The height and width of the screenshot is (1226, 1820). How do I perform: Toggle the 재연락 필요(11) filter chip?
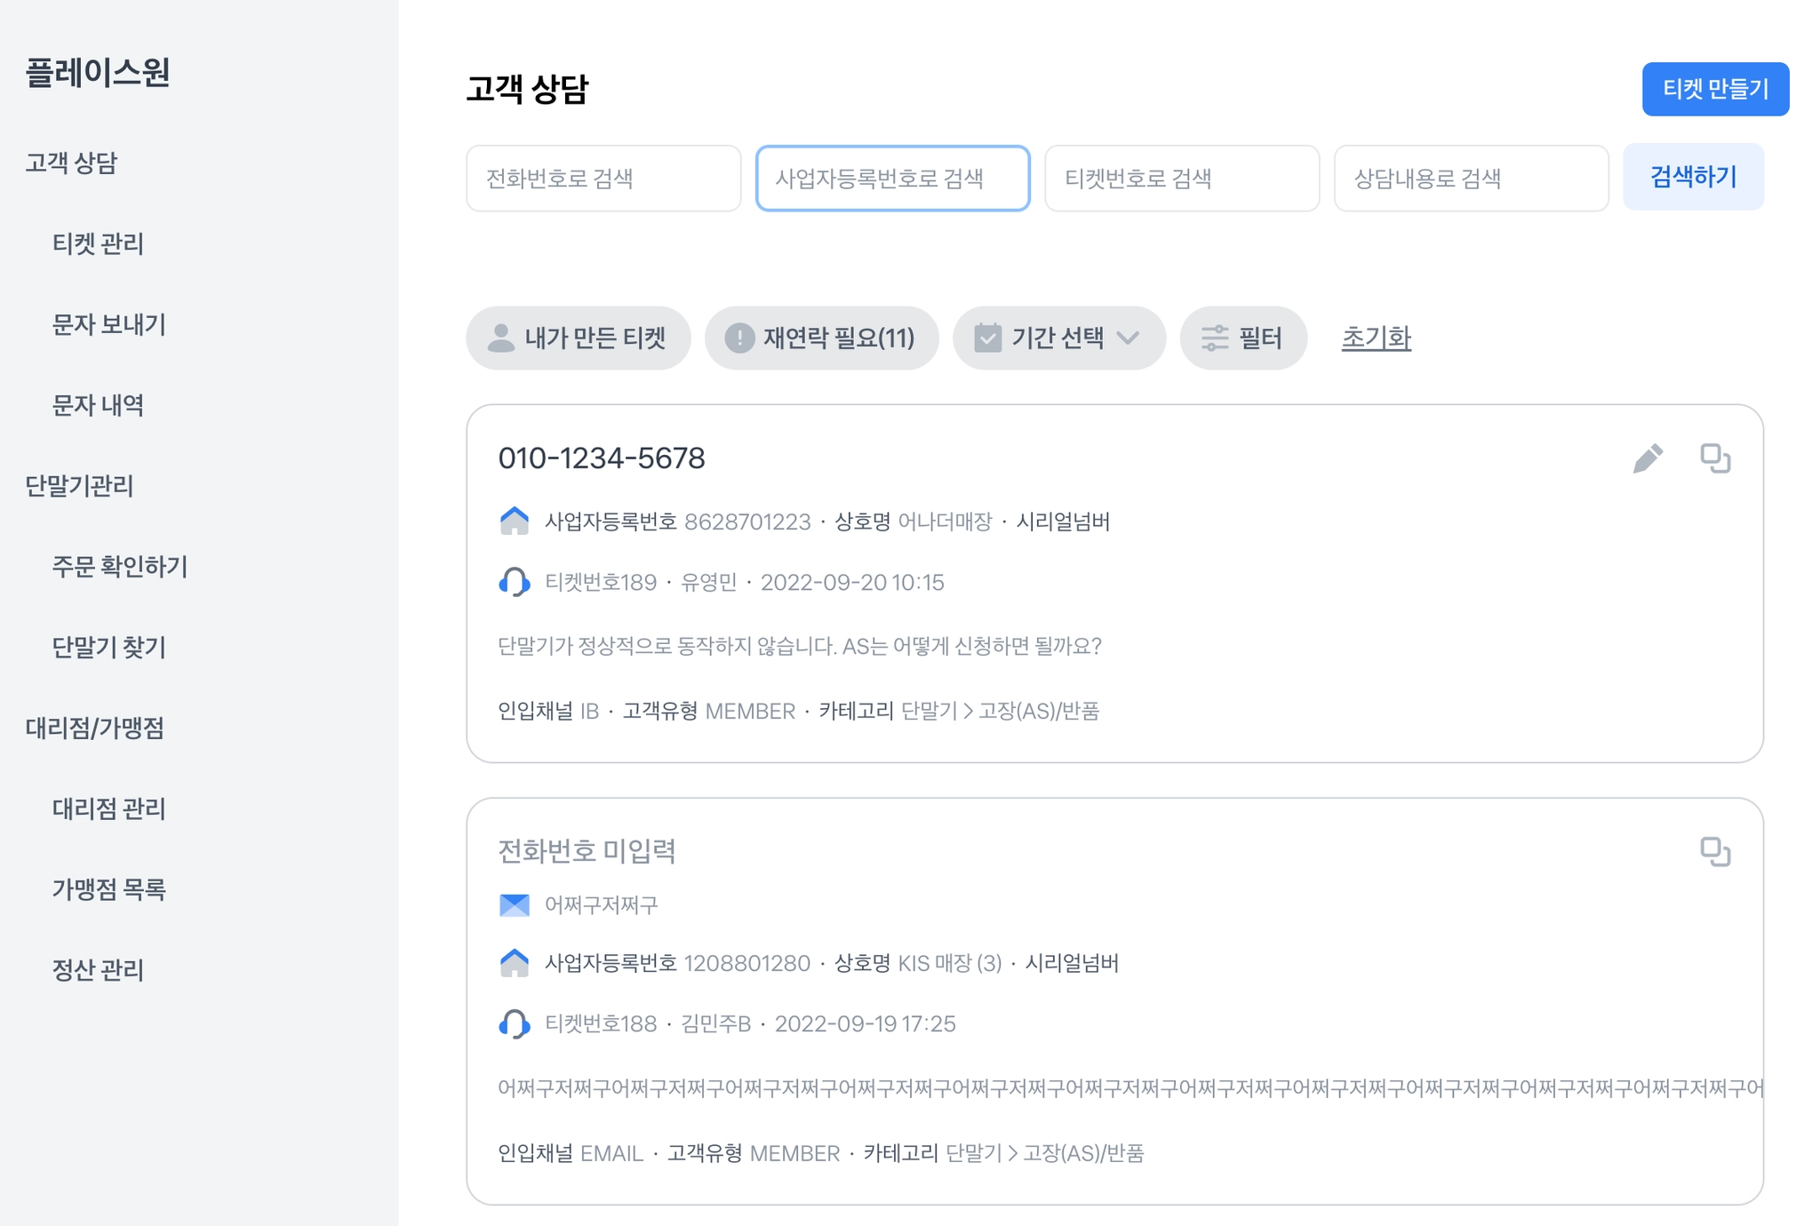[x=821, y=338]
